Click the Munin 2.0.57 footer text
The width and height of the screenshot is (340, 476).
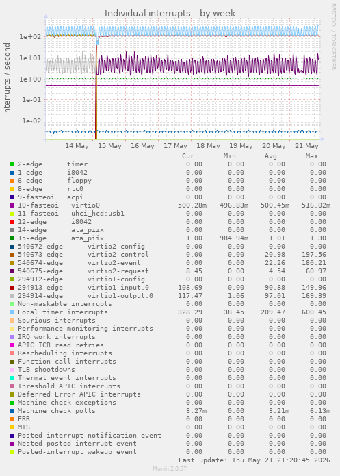(x=170, y=468)
